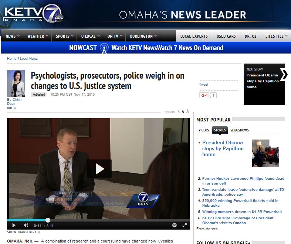Open the Local News breadcrumb link

point(29,59)
